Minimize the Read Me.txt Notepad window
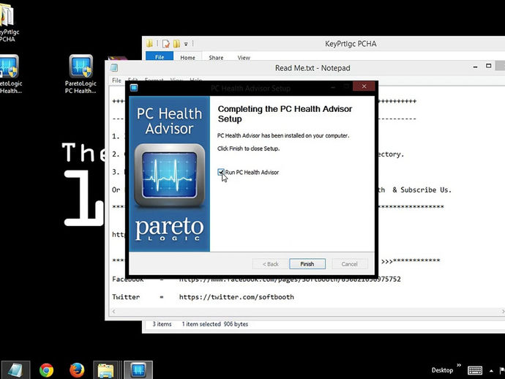This screenshot has height=379, width=505. tap(475, 67)
